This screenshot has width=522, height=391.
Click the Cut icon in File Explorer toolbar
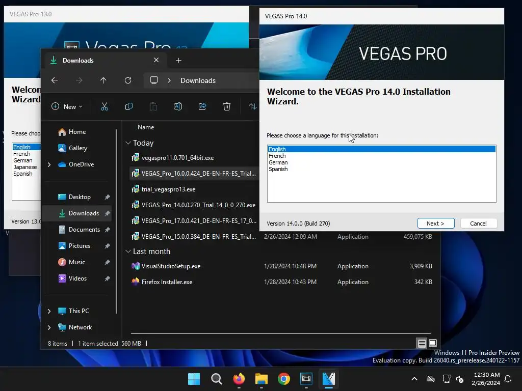click(104, 106)
